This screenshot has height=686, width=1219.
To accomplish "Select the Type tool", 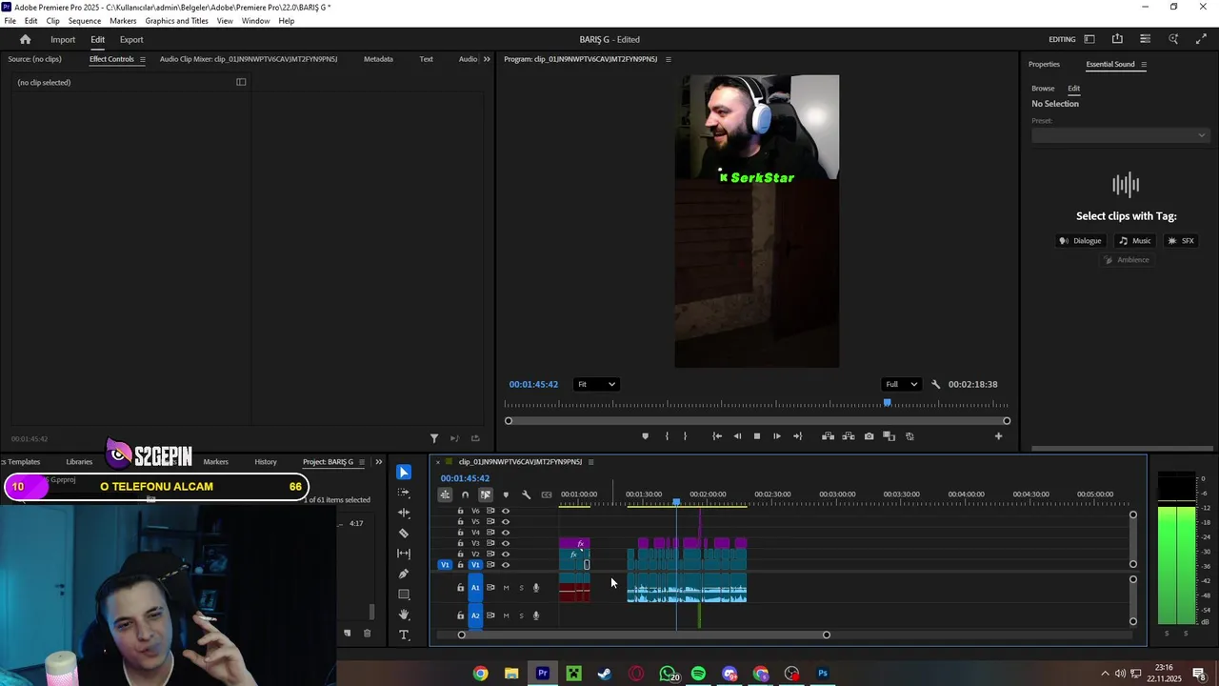I will (404, 635).
